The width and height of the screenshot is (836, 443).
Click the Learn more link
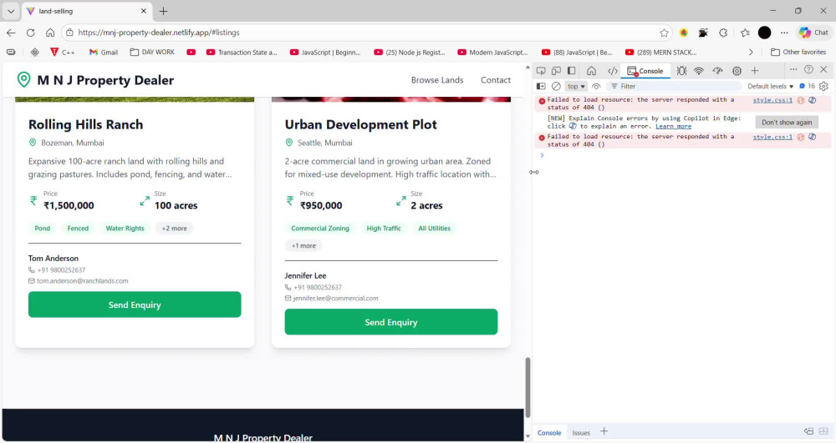point(673,127)
